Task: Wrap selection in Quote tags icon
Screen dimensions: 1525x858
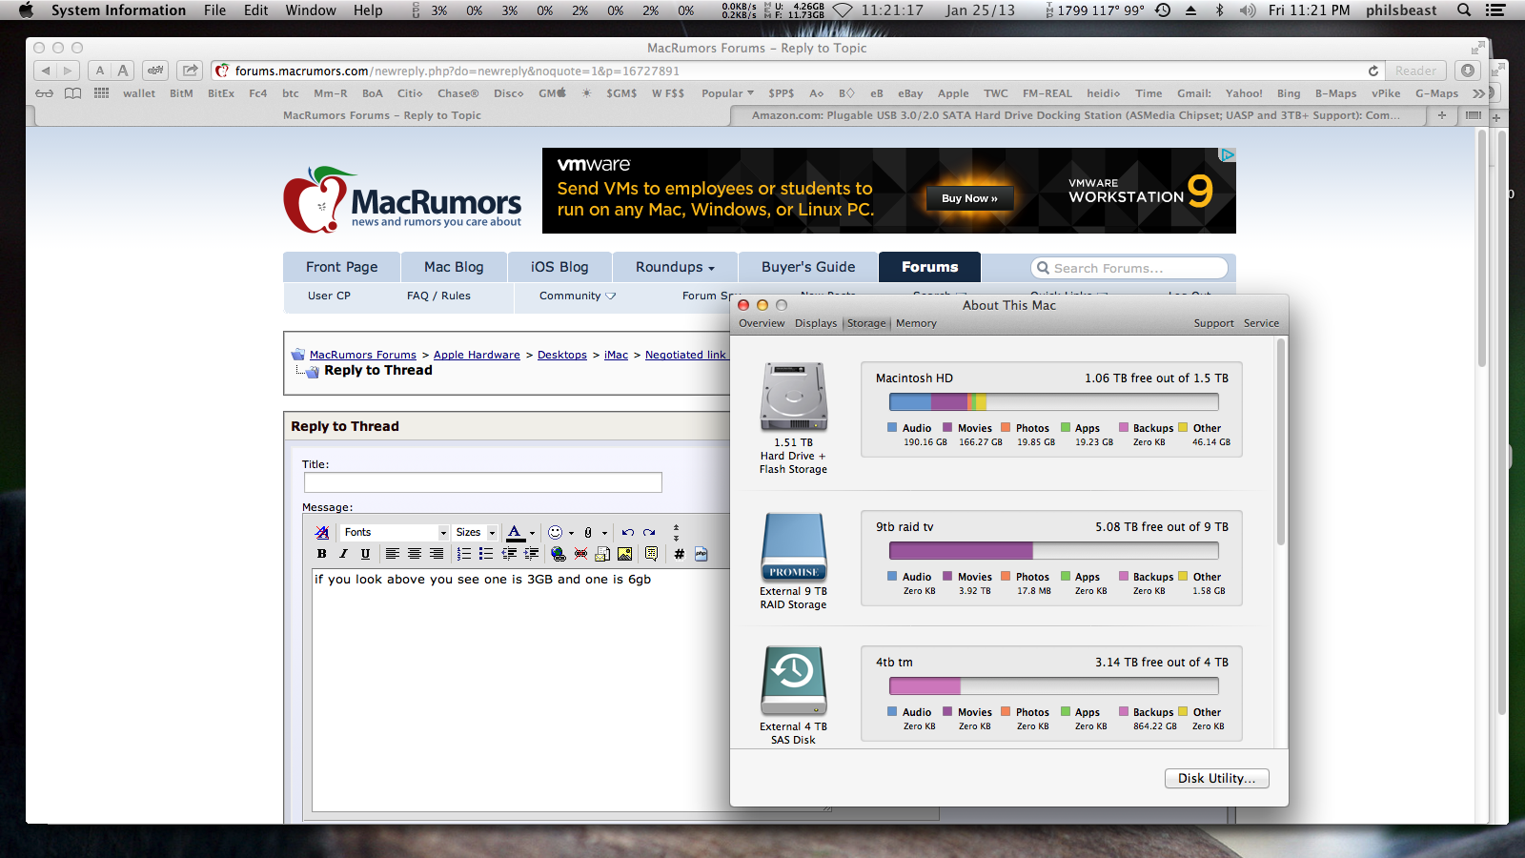Action: point(651,554)
